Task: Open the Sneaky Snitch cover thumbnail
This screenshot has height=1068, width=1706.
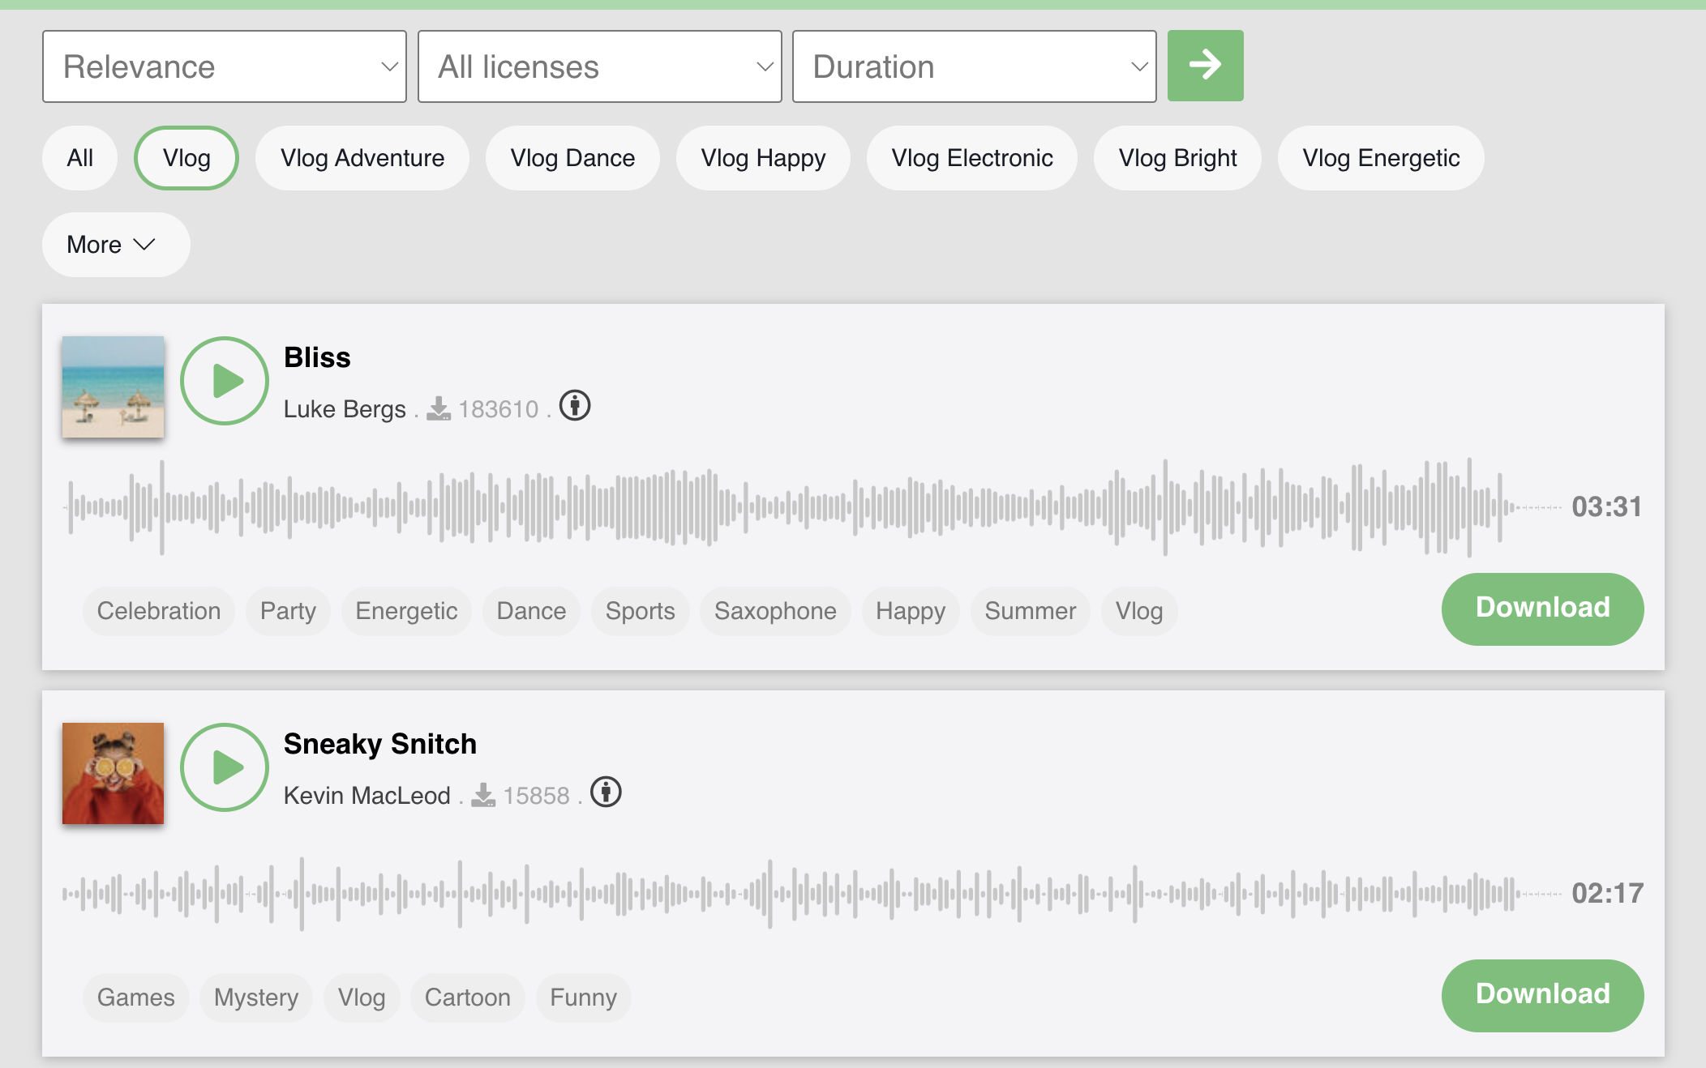Action: (x=113, y=774)
